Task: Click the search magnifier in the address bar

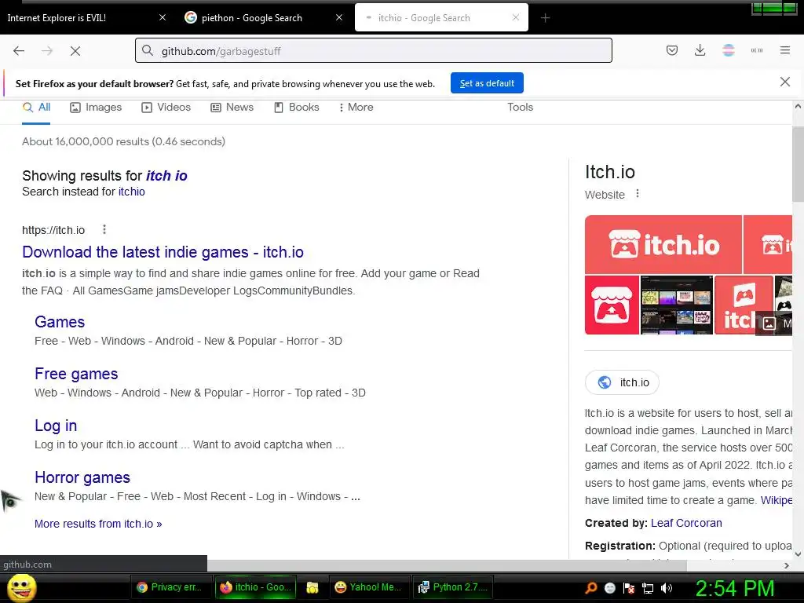Action: point(148,50)
